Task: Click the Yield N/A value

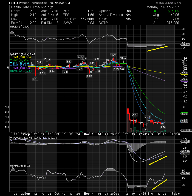Action: pos(128,19)
